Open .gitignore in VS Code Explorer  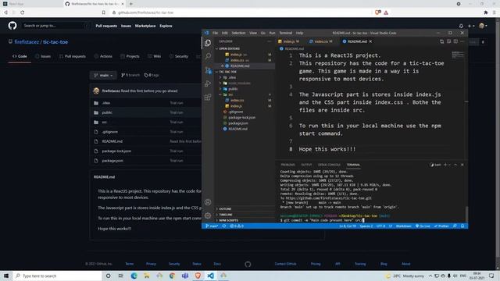(236, 112)
